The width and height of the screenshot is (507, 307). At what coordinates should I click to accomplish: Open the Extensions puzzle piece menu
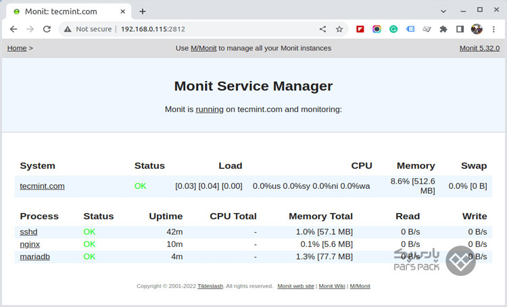coord(443,29)
